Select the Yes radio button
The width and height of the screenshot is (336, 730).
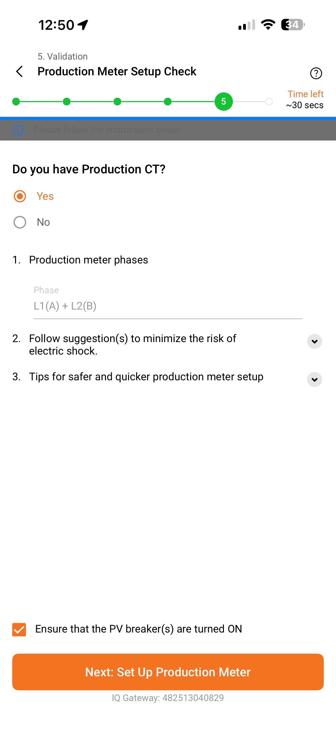(x=20, y=196)
